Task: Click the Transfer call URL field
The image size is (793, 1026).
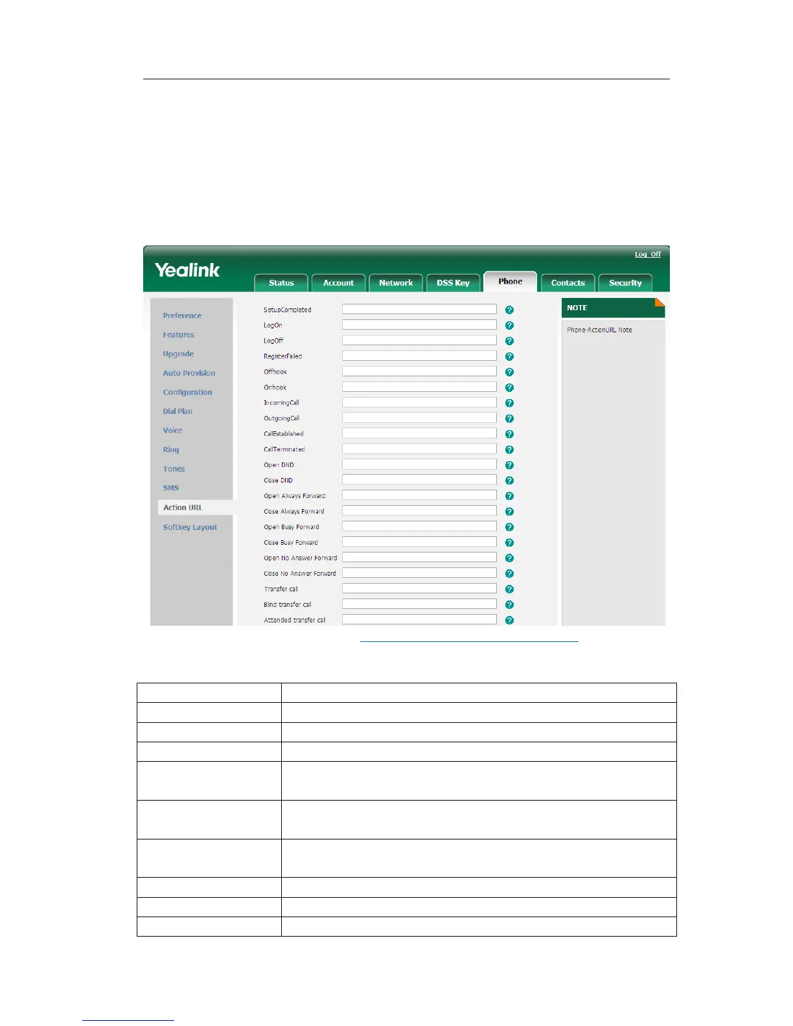Action: pyautogui.click(x=419, y=589)
